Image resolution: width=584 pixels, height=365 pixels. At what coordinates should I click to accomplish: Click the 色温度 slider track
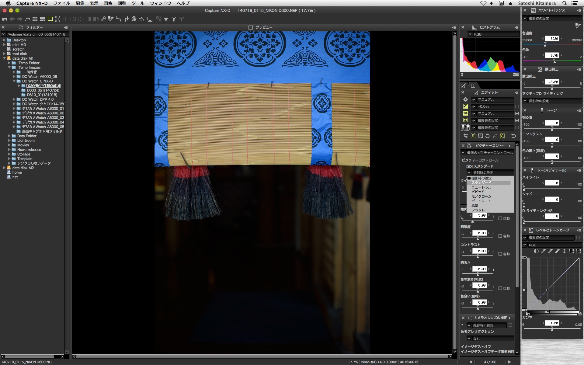point(563,44)
